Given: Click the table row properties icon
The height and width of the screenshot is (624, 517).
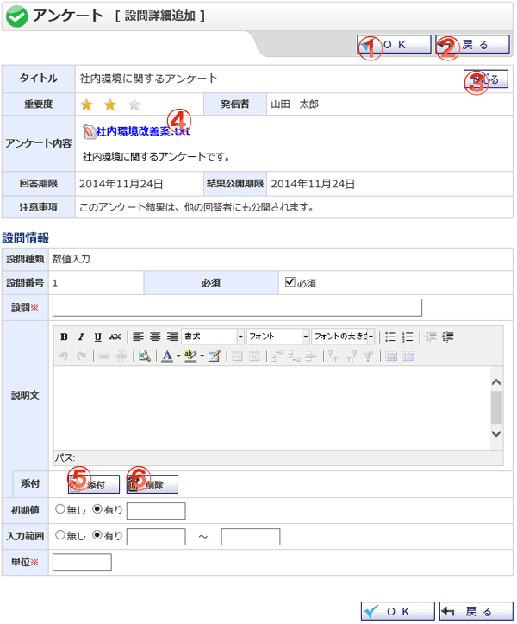Looking at the screenshot, I should click(x=237, y=356).
